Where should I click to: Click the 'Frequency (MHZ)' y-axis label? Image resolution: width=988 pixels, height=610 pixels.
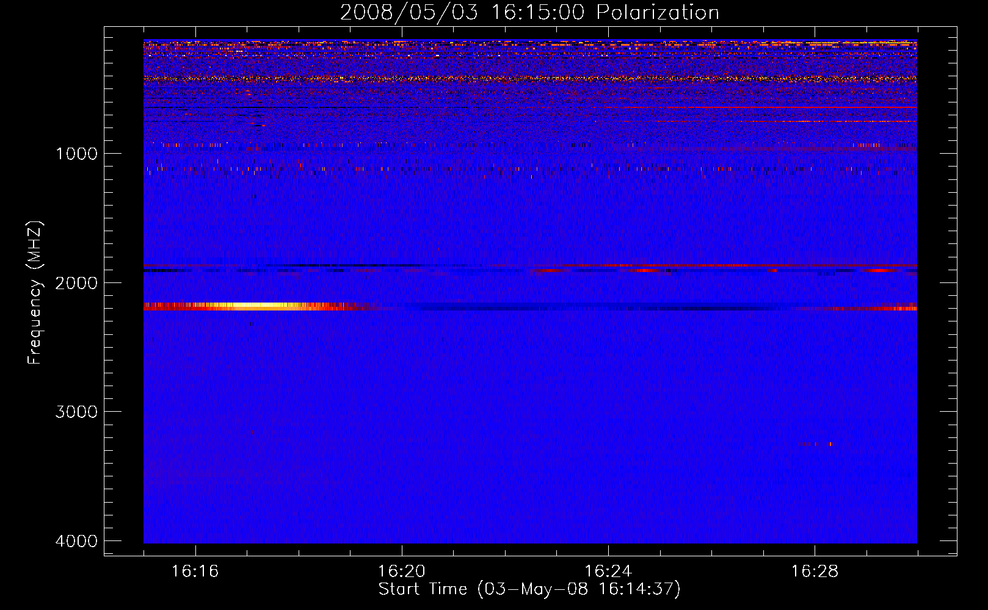[x=35, y=293]
